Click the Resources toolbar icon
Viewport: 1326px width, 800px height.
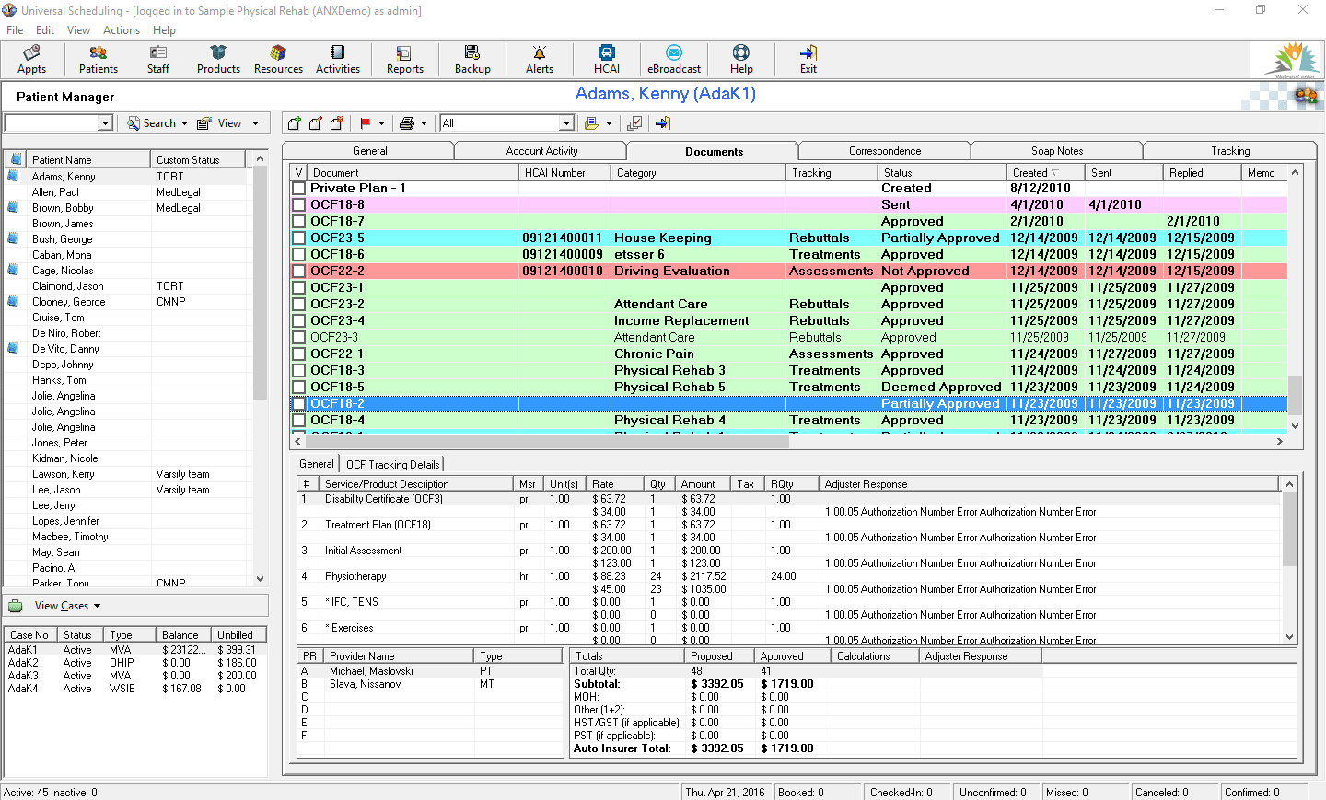click(x=277, y=59)
